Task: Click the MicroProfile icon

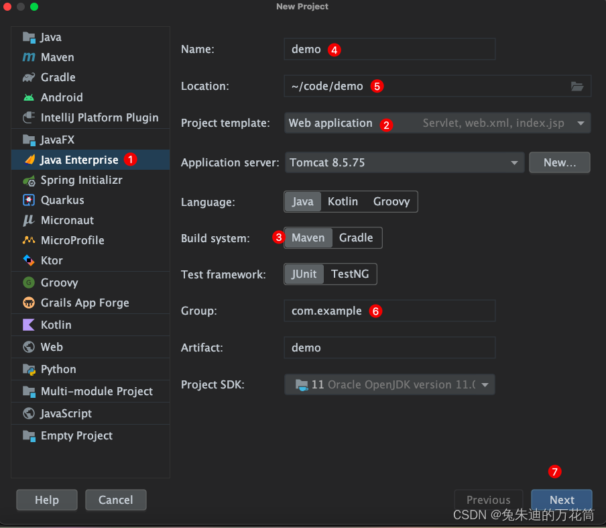Action: 29,240
